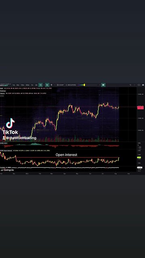The width and height of the screenshot is (145, 258).
Task: Open the gear settings icon in toolbar
Action: pyautogui.click(x=52, y=85)
